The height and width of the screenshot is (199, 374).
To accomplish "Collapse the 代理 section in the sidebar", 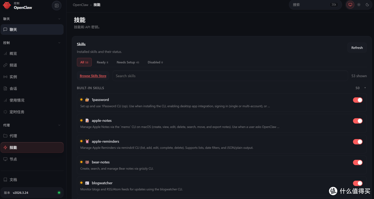I will pos(59,125).
